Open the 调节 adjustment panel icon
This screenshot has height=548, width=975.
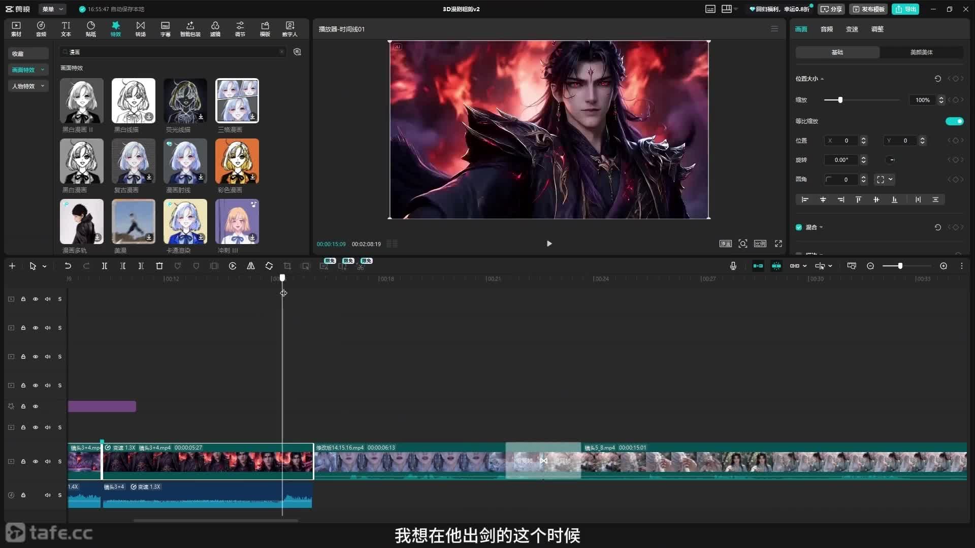(240, 29)
